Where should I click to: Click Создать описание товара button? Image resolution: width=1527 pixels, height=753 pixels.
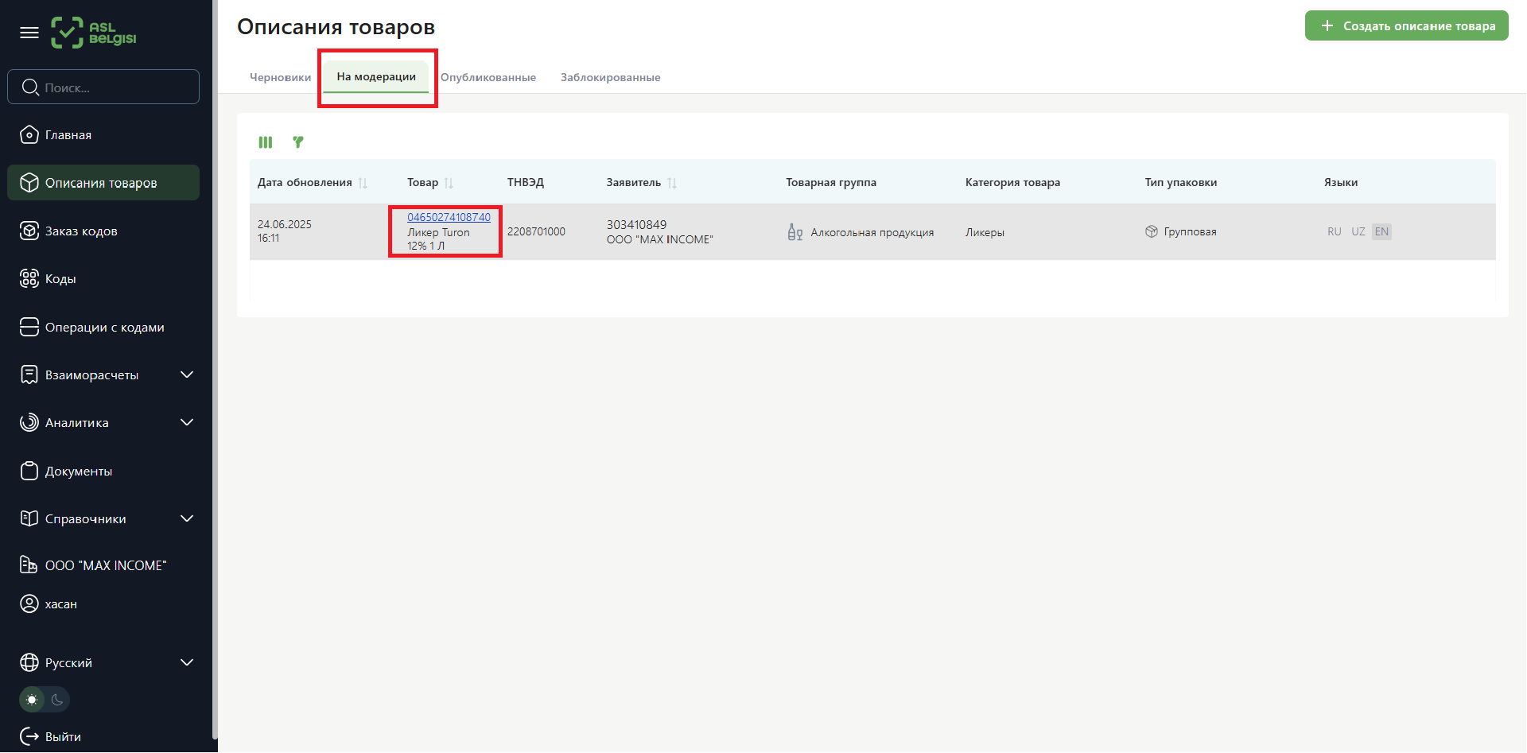1406,26
